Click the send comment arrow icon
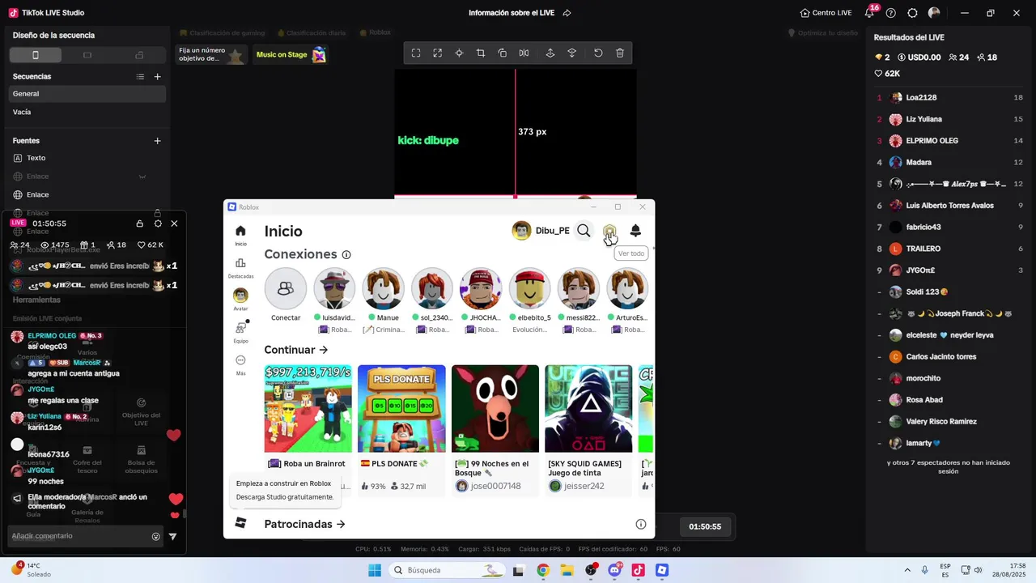 pos(172,536)
